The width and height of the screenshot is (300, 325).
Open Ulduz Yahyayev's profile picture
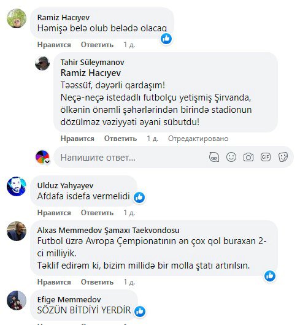[x=17, y=186]
